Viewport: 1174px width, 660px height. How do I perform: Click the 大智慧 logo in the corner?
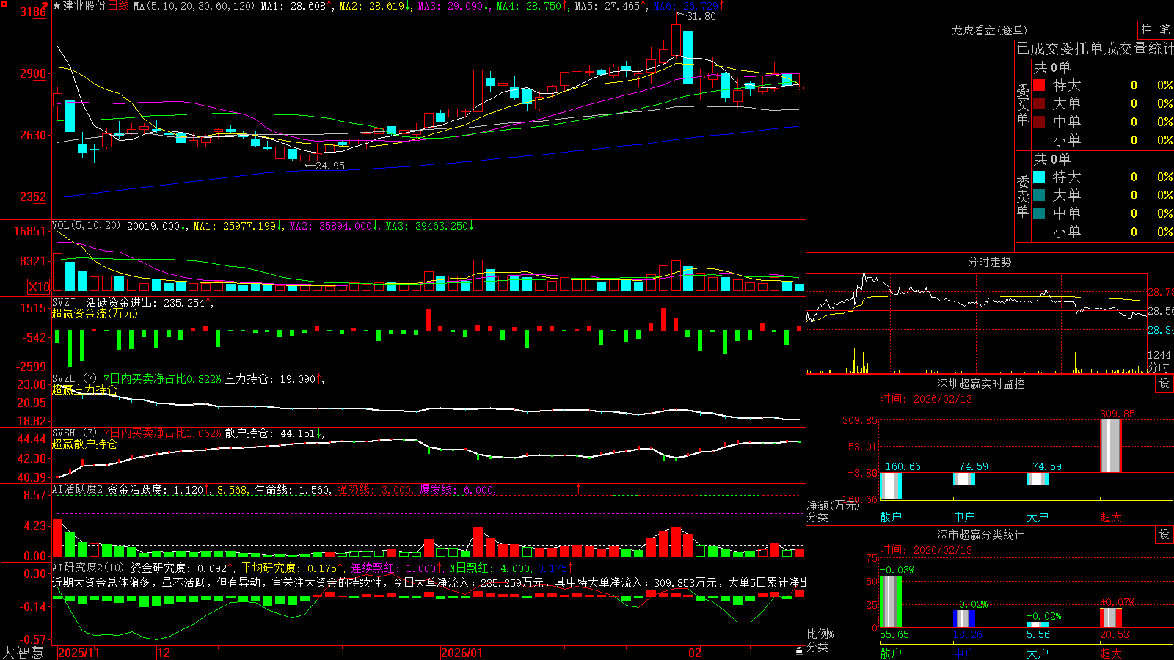(23, 653)
